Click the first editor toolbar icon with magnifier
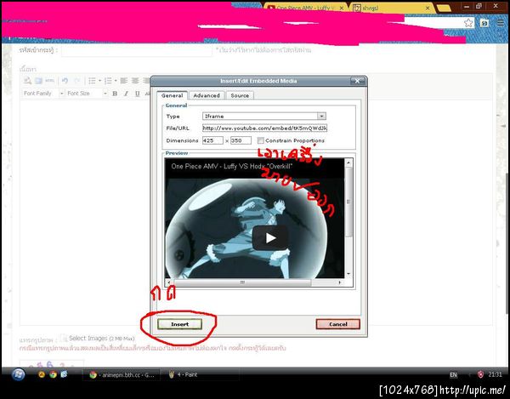Viewport: 510px width, 399px height. (x=27, y=81)
